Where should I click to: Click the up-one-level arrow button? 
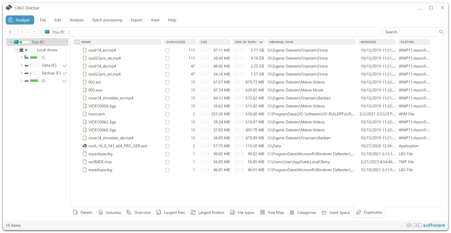coord(34,32)
